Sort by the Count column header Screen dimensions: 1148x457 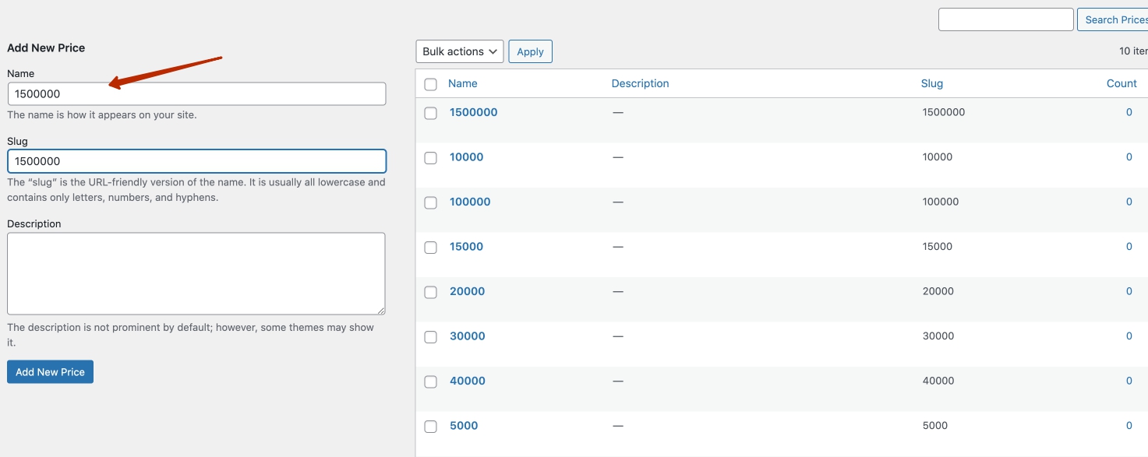(1122, 83)
